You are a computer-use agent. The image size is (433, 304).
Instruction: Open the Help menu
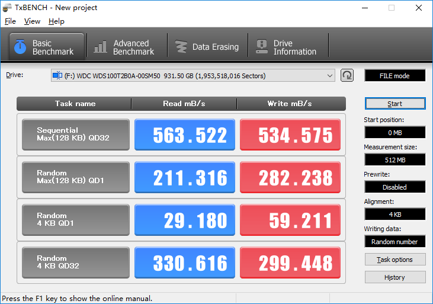[56, 21]
